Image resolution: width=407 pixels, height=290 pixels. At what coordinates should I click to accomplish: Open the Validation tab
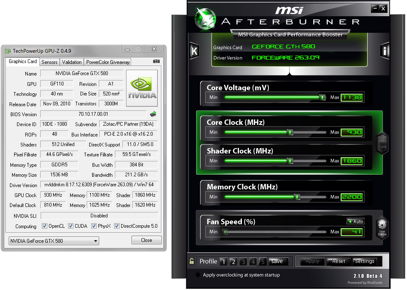pyautogui.click(x=72, y=62)
